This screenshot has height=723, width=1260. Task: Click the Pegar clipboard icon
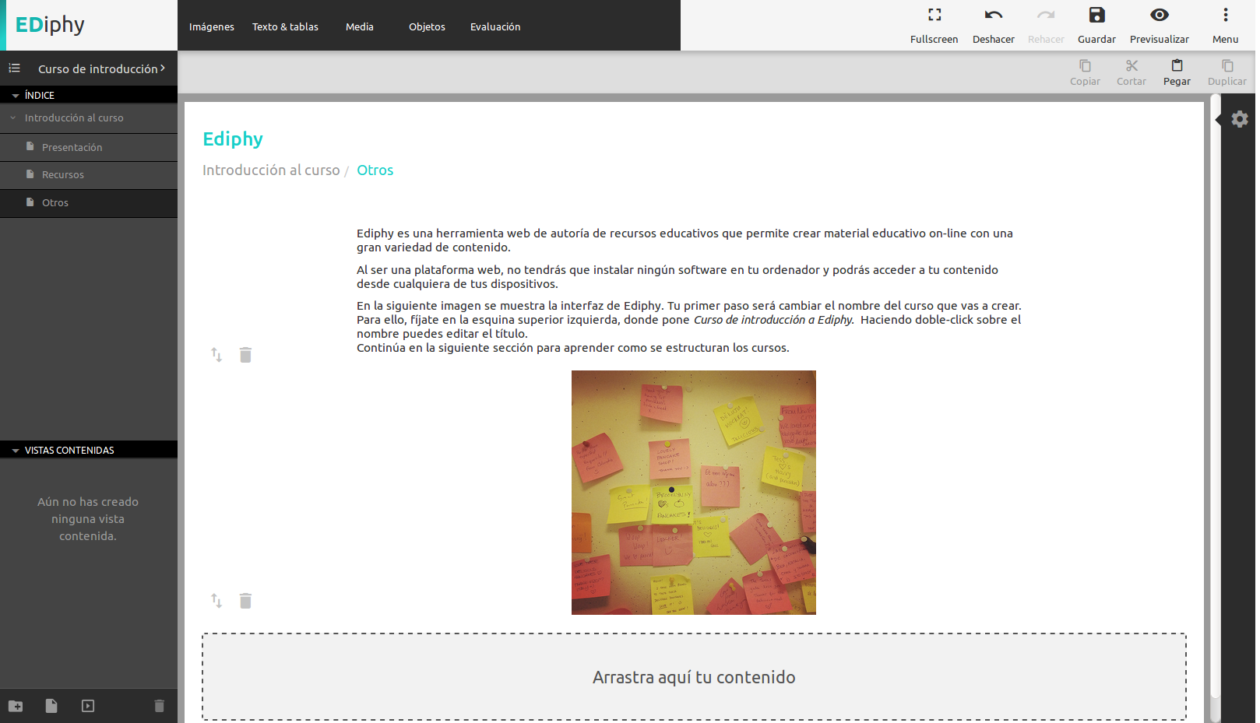tap(1177, 66)
